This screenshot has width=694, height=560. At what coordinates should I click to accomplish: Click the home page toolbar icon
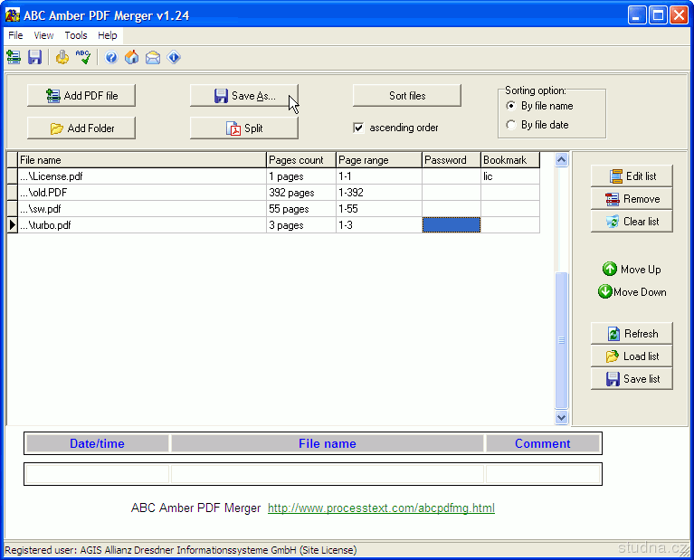132,58
